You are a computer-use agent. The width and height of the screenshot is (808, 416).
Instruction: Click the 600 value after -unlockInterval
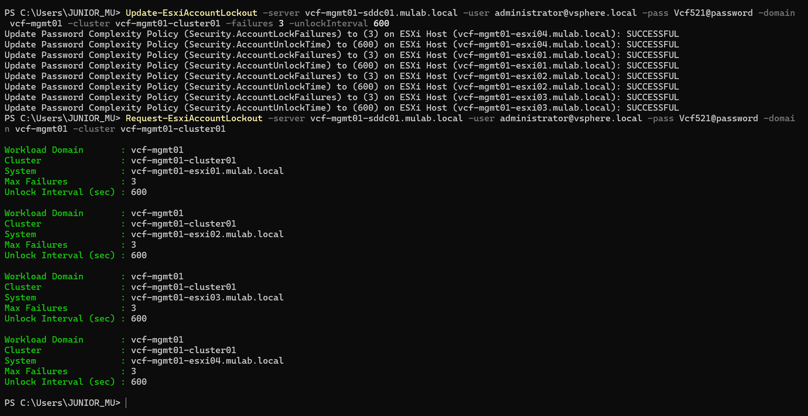point(381,23)
